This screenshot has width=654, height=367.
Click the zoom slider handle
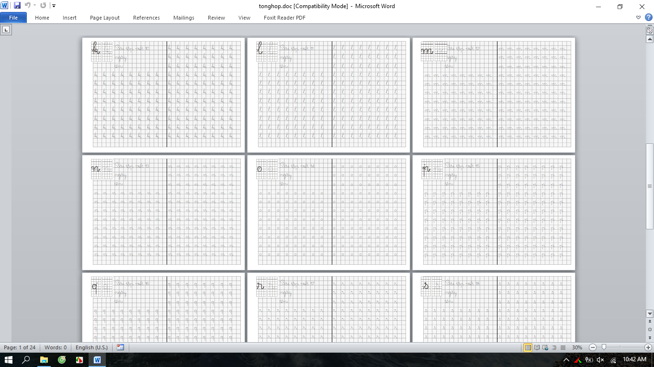pyautogui.click(x=604, y=347)
